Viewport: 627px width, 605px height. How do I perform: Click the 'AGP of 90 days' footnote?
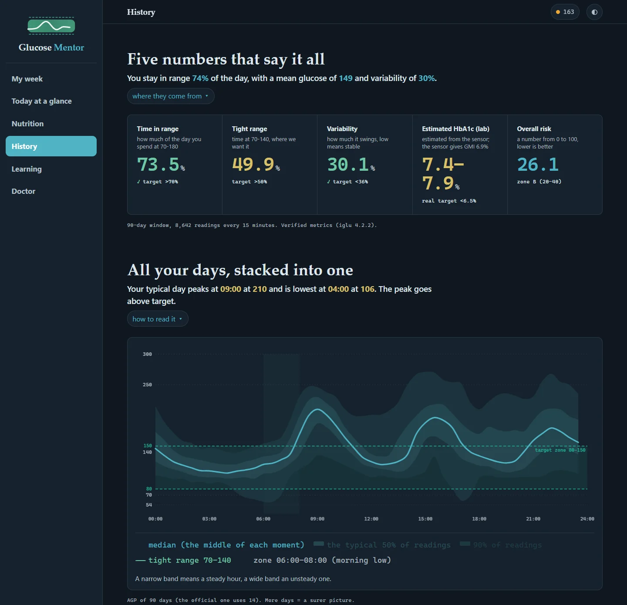(x=241, y=600)
